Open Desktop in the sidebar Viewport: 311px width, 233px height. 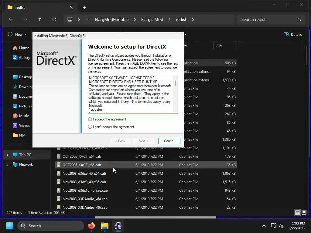(x=22, y=77)
